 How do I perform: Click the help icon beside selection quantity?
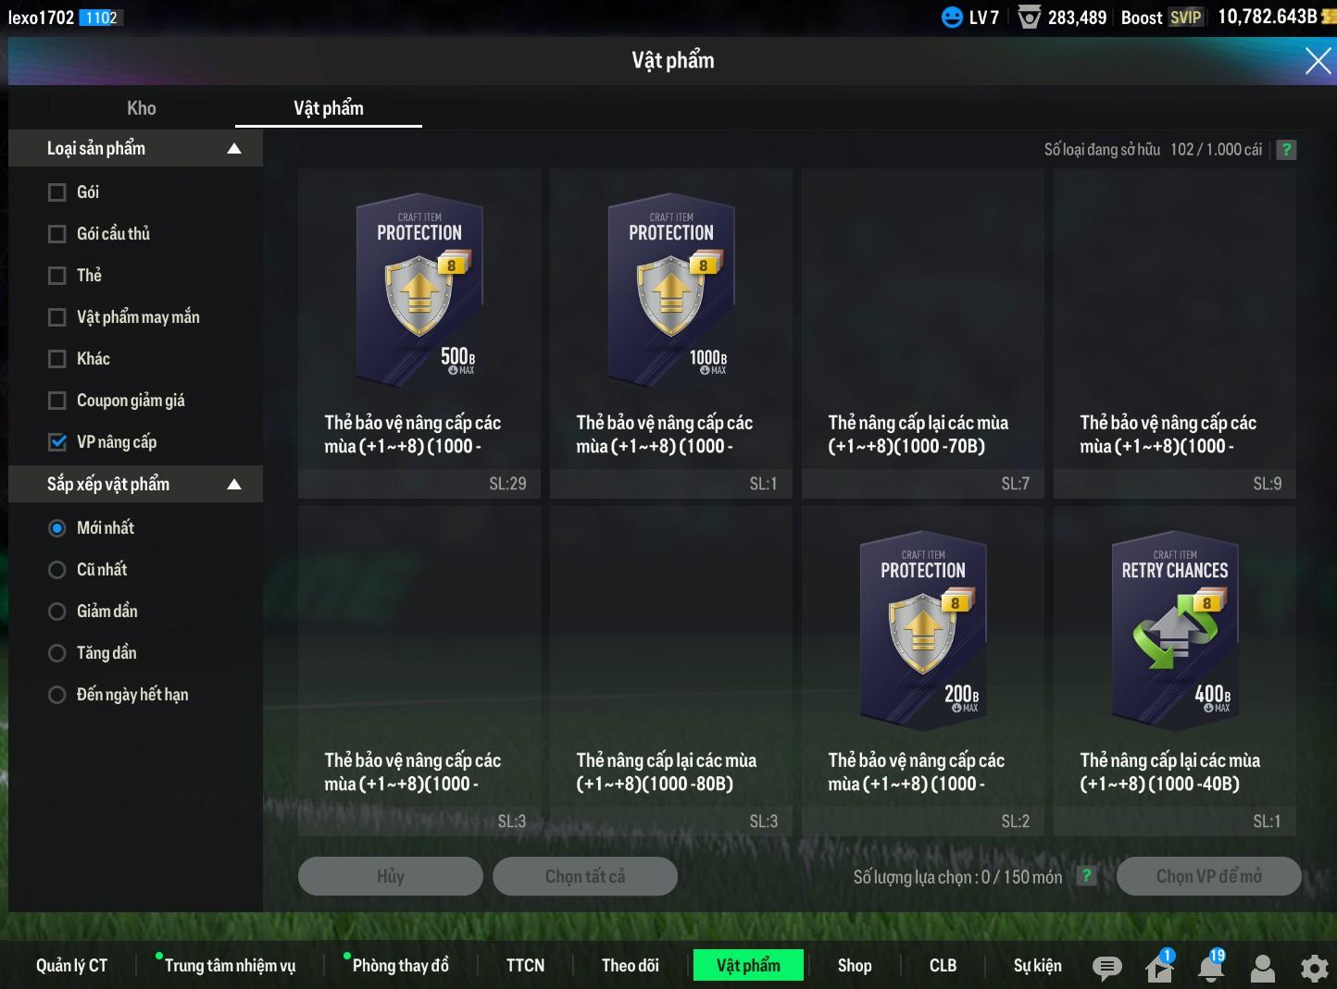click(1087, 876)
